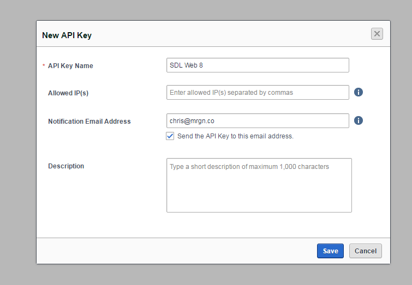Click info icon beside Notification Email field
Image resolution: width=412 pixels, height=285 pixels.
point(359,120)
